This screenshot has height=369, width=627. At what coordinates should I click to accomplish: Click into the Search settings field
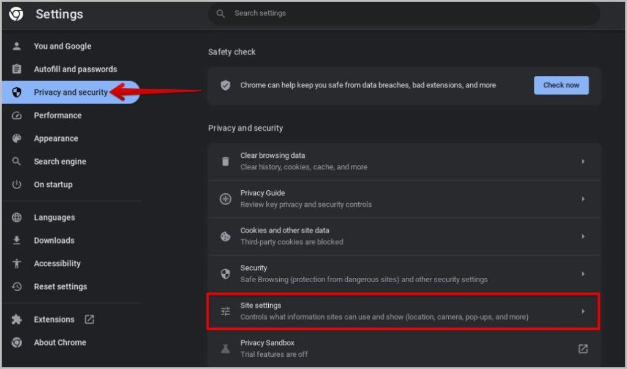tap(404, 13)
